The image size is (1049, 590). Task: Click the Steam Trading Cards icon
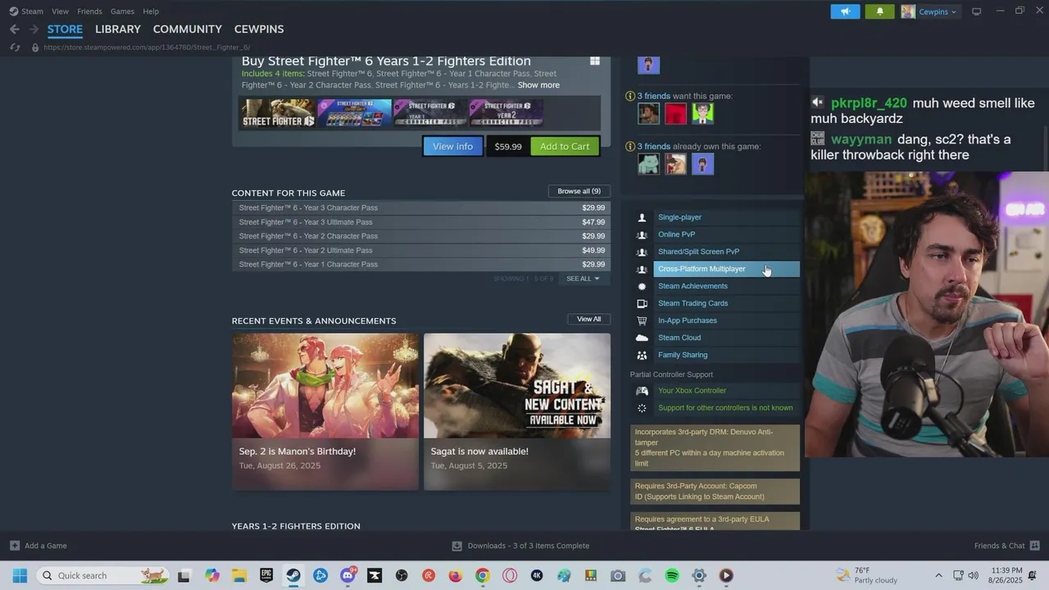click(x=642, y=303)
